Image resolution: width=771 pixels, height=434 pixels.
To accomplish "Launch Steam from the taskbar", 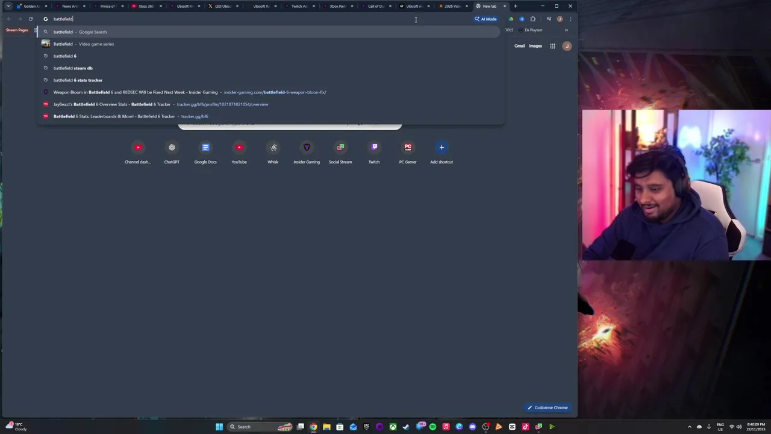I will pos(406,427).
